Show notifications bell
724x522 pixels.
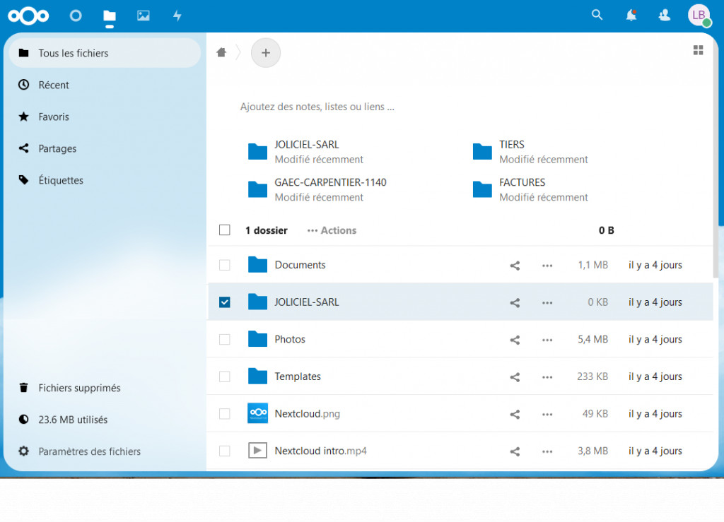[631, 15]
